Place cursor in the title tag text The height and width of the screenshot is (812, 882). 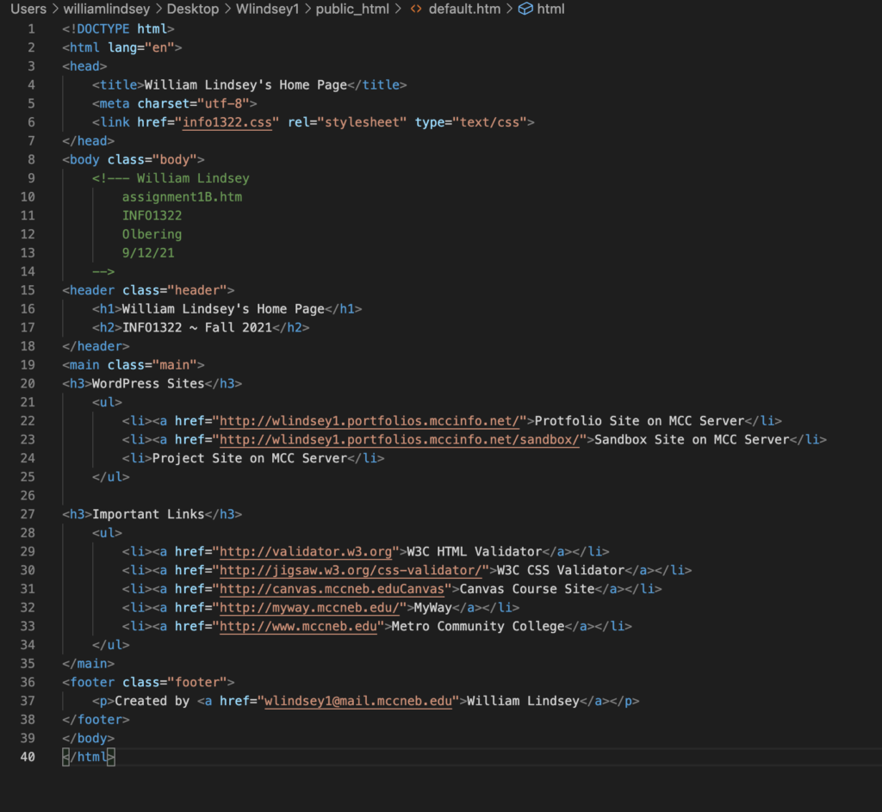click(x=245, y=84)
